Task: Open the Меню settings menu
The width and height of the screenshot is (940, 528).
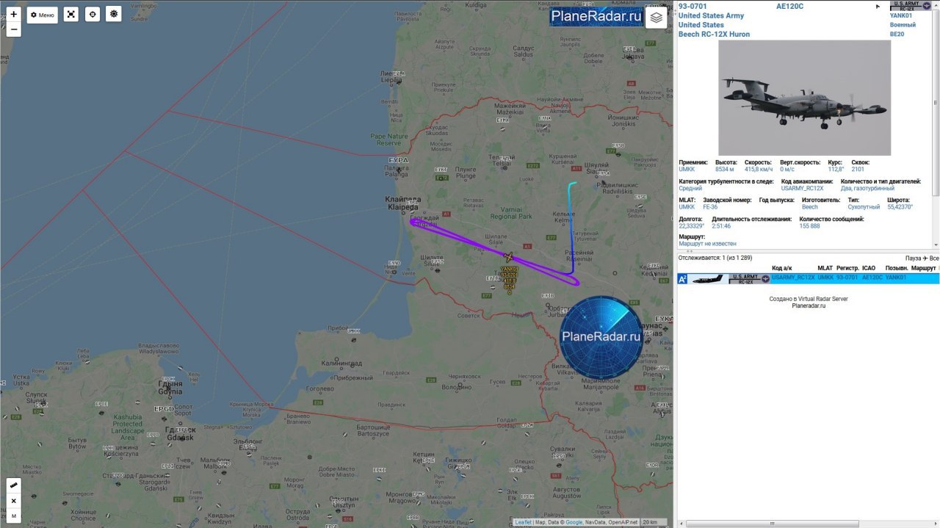Action: 42,15
